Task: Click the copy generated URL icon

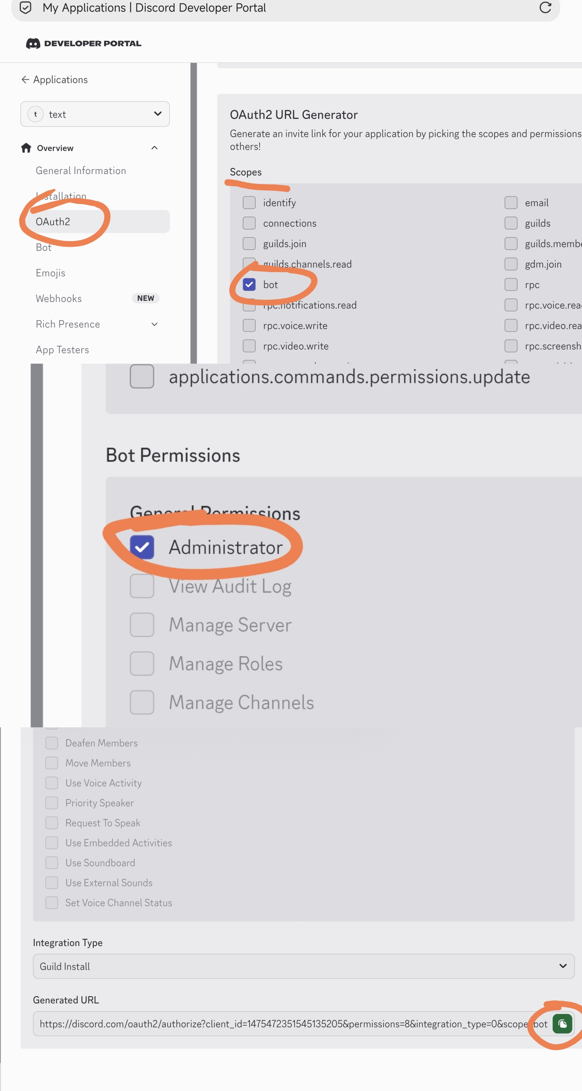Action: [562, 1024]
